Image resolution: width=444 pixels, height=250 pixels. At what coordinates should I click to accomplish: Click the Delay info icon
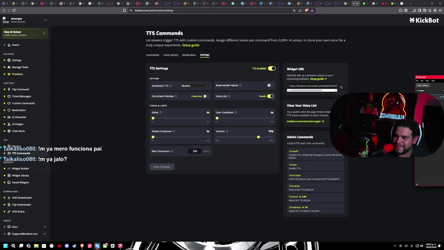[x=161, y=112]
